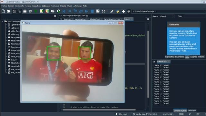This screenshot has height=116, width=206.
Task: Click the working directory path field
Action: click(168, 12)
